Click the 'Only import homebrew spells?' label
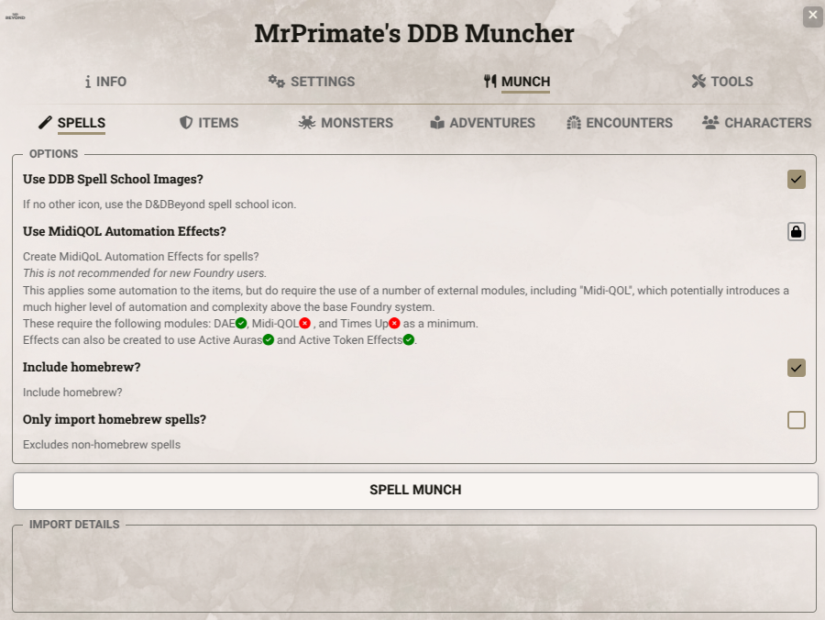The height and width of the screenshot is (620, 825). point(115,419)
